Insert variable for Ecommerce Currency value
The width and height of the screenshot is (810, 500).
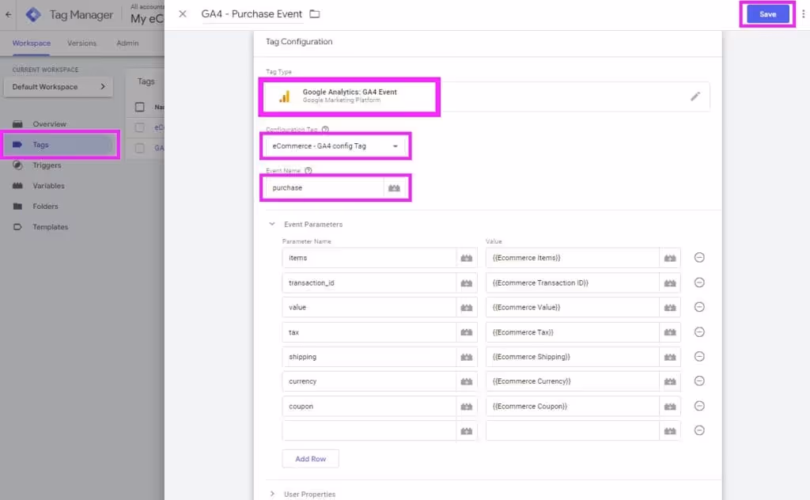click(670, 381)
